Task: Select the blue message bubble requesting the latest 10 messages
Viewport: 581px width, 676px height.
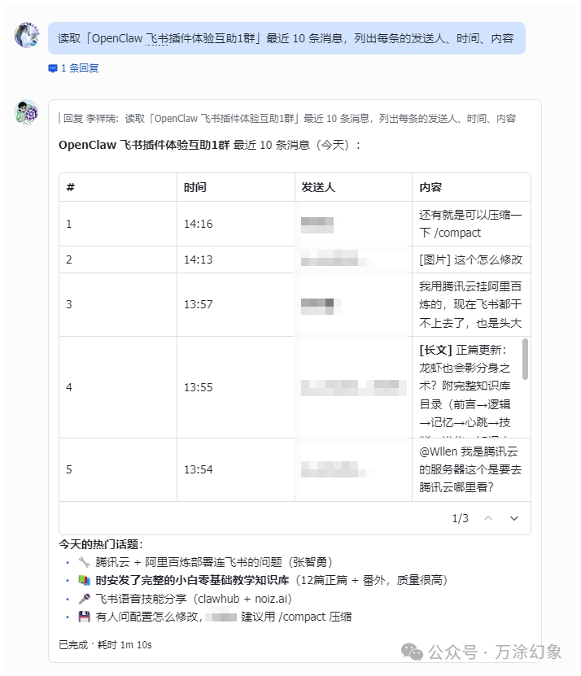Action: click(x=286, y=38)
